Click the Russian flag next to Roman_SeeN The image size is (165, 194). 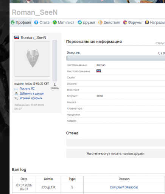[x=17, y=38]
